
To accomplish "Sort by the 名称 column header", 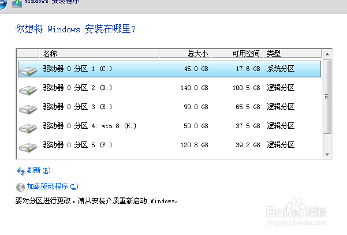I will pos(99,53).
